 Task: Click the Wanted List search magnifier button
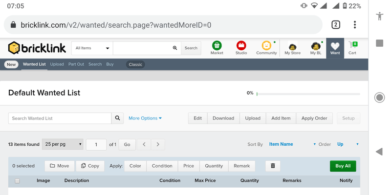click(x=117, y=118)
